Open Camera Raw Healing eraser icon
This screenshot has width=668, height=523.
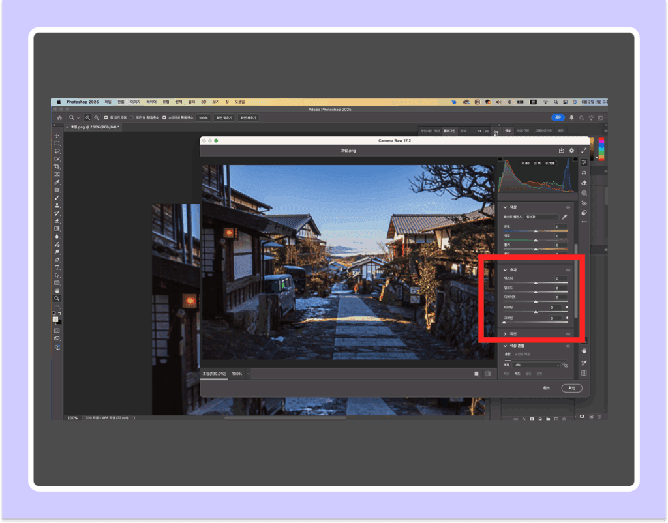584,183
